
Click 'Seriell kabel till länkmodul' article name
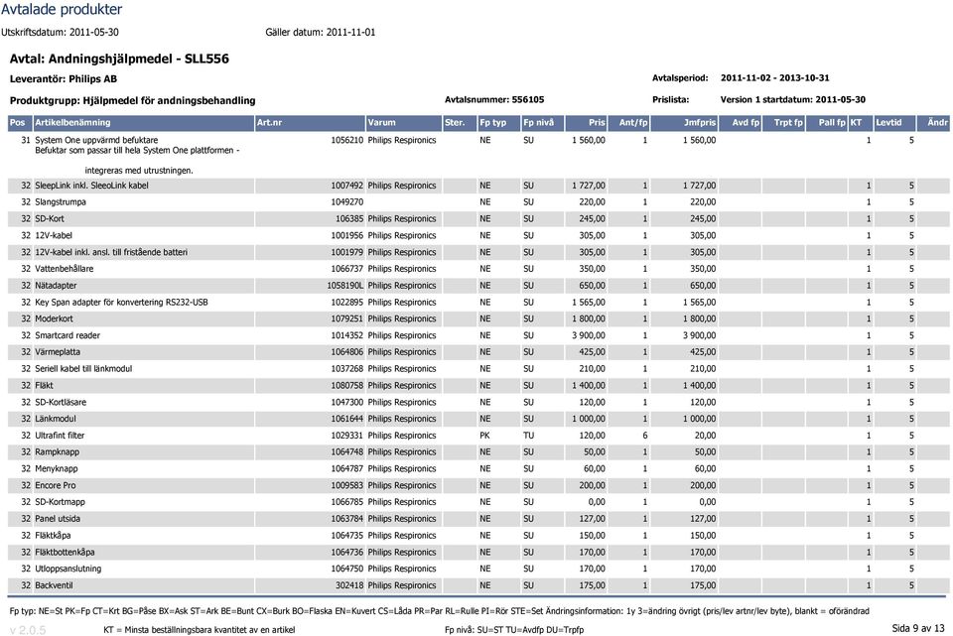click(83, 369)
